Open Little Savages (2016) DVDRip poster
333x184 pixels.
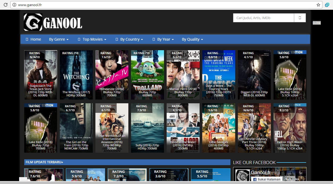tap(219, 128)
